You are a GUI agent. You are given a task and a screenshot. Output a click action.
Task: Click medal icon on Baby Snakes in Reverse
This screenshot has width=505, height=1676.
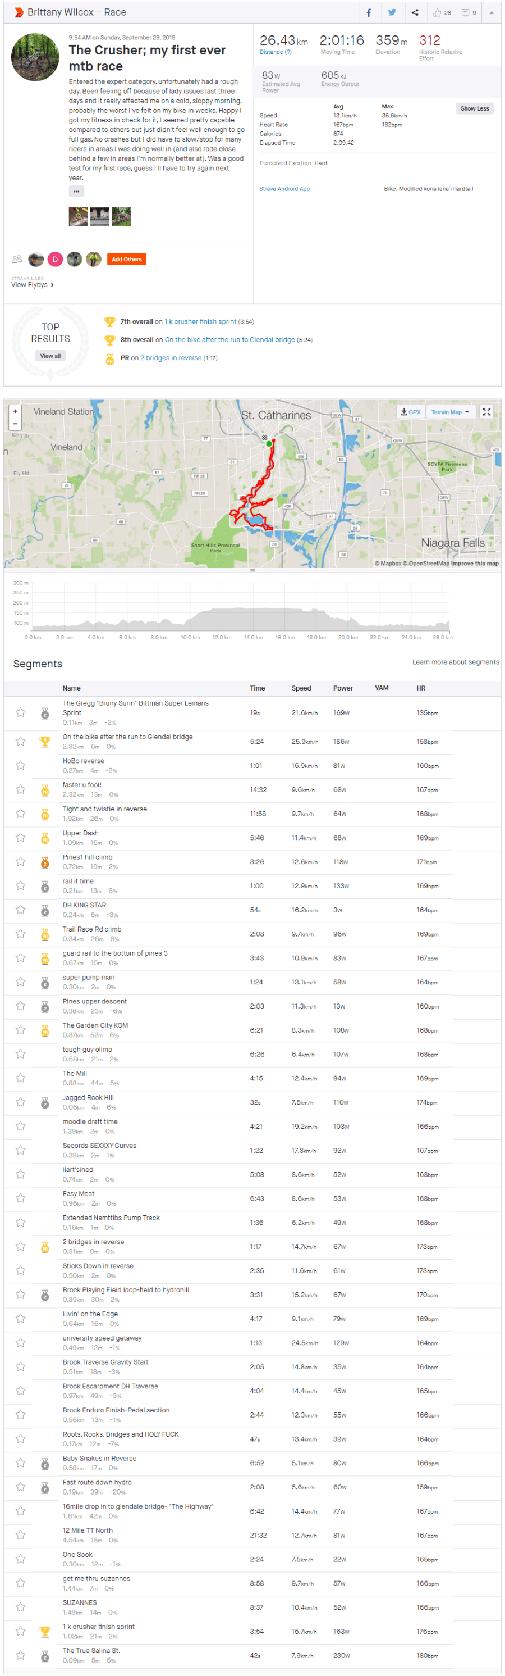(x=45, y=1463)
